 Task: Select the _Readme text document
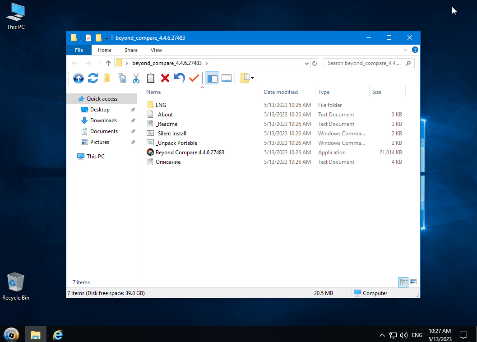pyautogui.click(x=167, y=124)
